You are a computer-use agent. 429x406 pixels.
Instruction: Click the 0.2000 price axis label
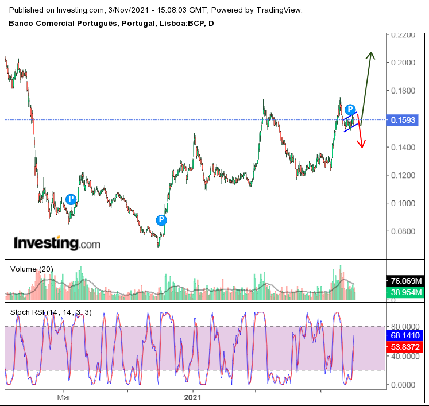(x=403, y=63)
